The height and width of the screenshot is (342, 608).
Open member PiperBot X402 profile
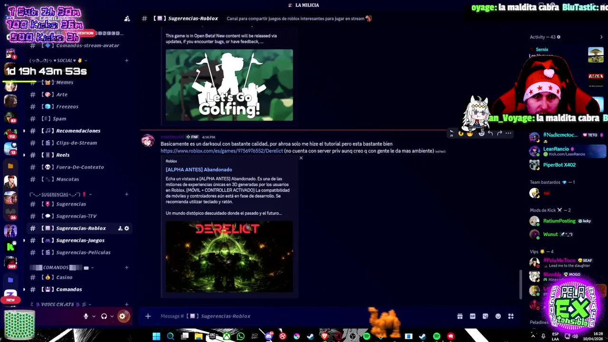(568, 165)
